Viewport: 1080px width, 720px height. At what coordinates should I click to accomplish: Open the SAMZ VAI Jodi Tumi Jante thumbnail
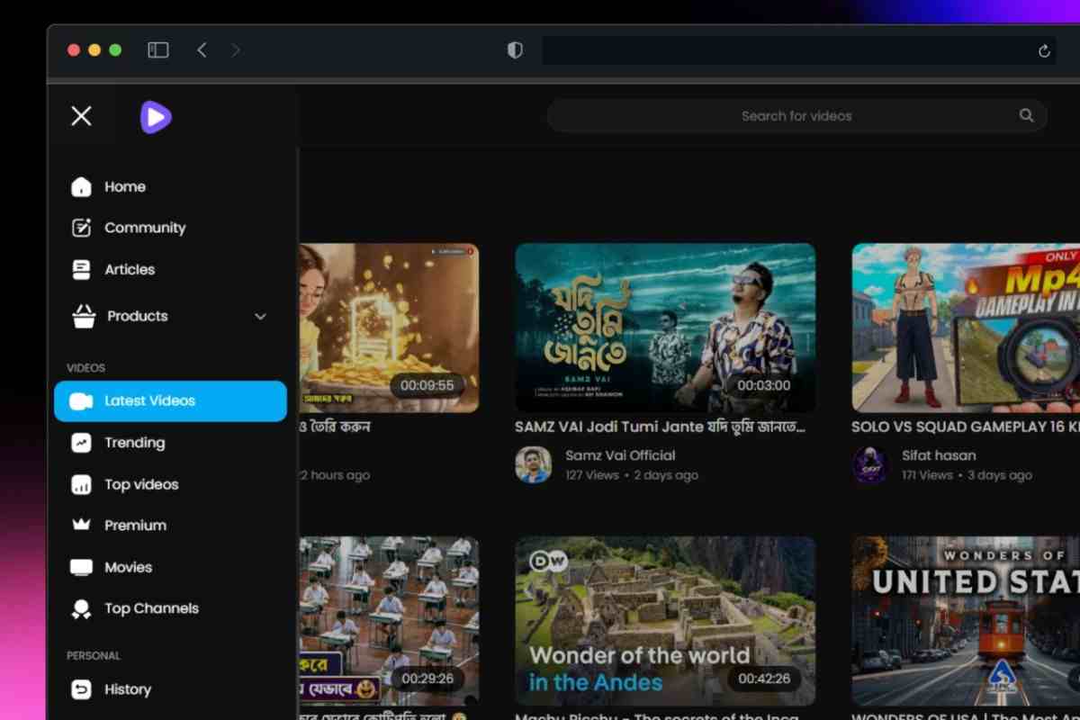pos(665,328)
